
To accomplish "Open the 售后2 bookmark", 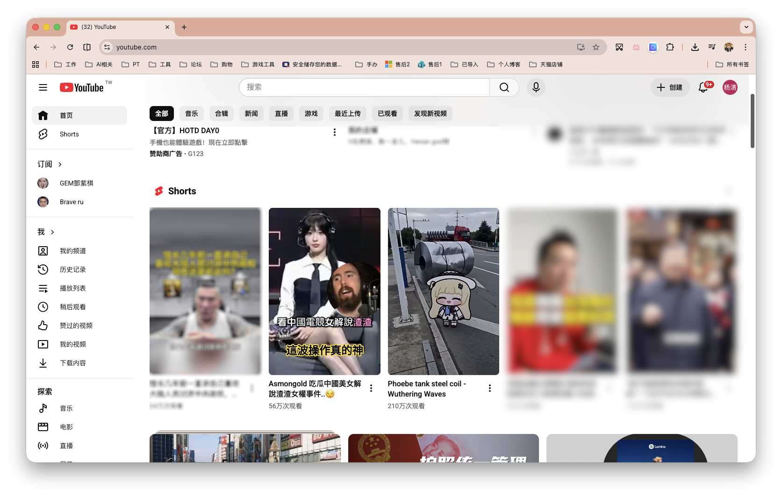I will click(397, 64).
